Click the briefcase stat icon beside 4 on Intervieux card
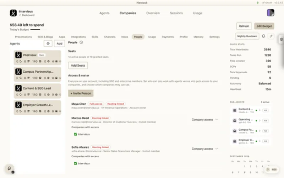The image size is (284, 178). point(56,61)
